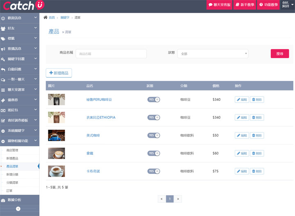Click the 聊天室客服 button in header
This screenshot has width=295, height=216.
(219, 4)
